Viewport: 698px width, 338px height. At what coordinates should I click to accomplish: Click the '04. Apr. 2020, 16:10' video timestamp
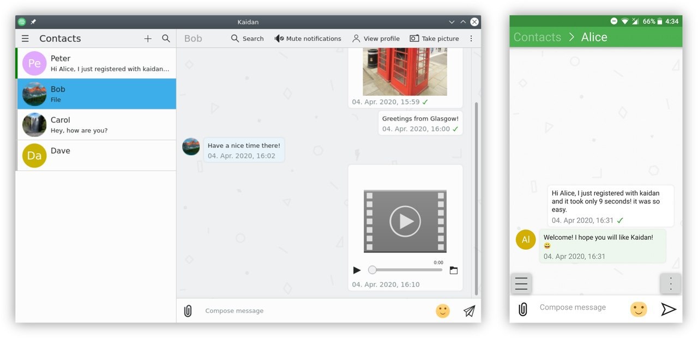coord(386,285)
